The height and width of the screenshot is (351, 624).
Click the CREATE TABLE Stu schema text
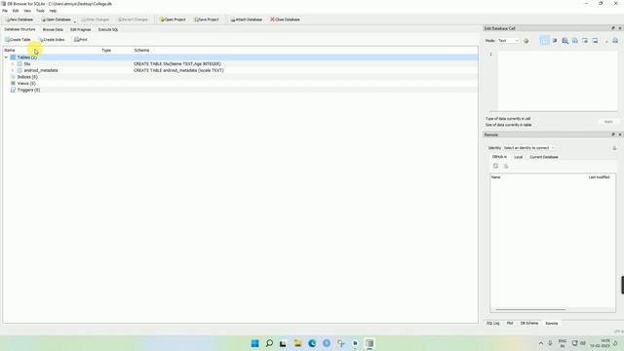[177, 63]
